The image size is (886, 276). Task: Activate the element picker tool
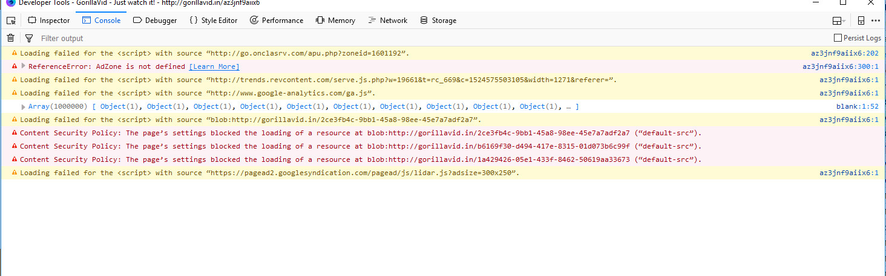pyautogui.click(x=10, y=21)
